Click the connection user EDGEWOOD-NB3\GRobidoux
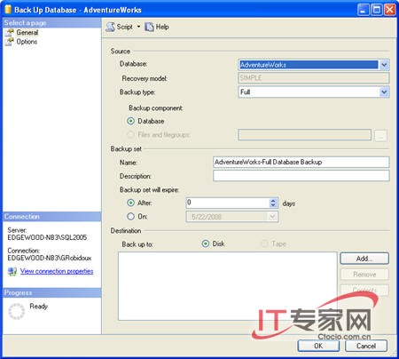The height and width of the screenshot is (359, 399). (50, 258)
